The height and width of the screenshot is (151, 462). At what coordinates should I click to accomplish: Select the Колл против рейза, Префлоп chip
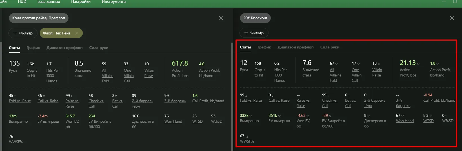click(39, 18)
